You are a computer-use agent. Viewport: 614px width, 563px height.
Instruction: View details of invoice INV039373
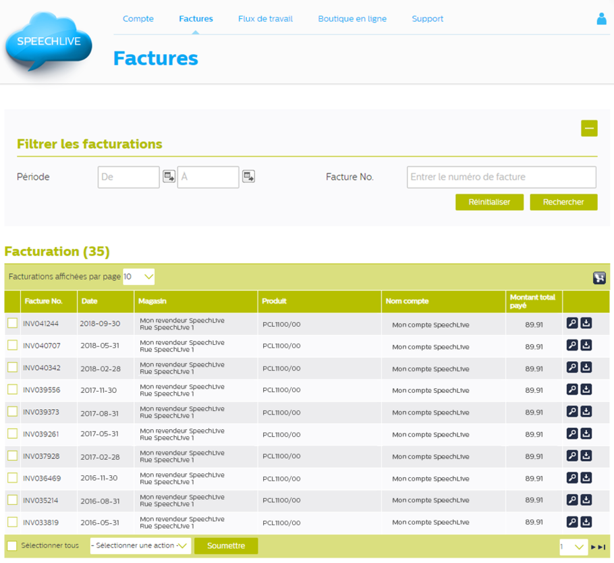(572, 411)
